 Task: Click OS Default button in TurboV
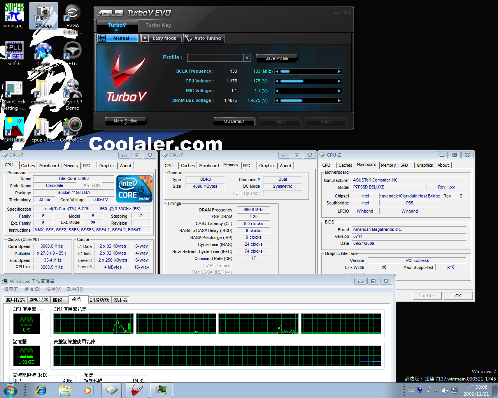[234, 121]
